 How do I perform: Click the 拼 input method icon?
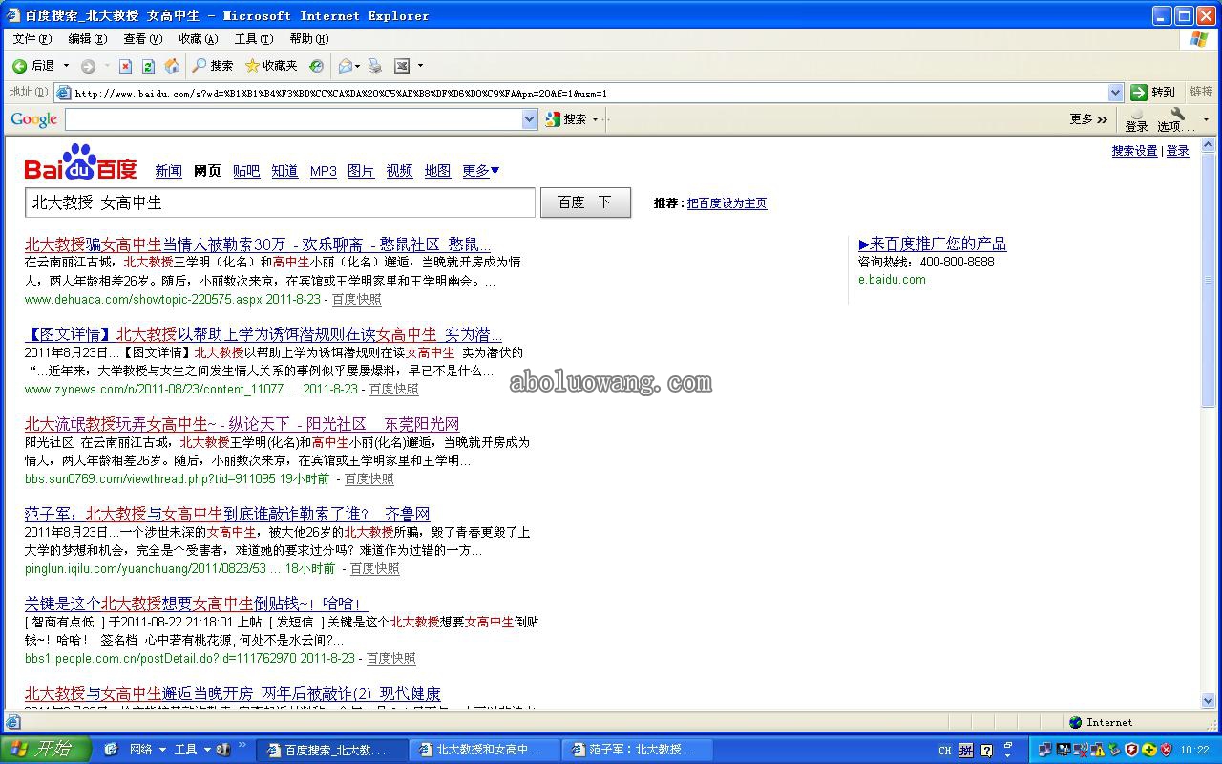(965, 751)
